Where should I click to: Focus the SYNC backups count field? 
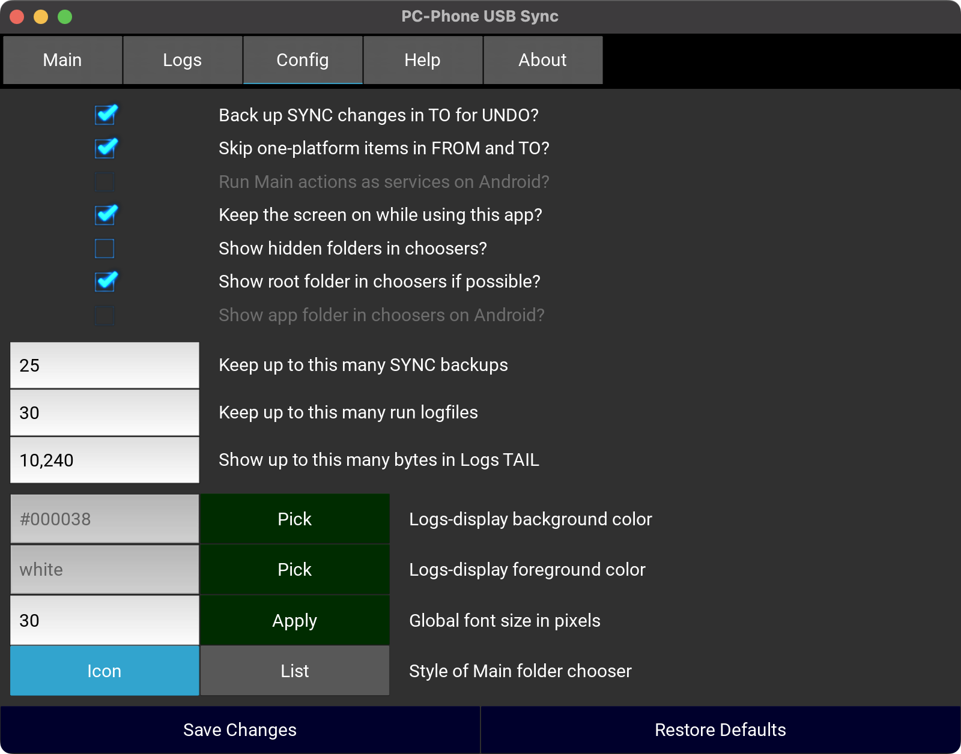105,366
